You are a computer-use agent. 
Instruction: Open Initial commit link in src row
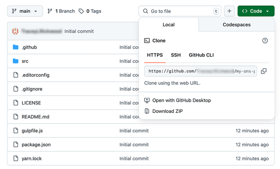click(x=129, y=61)
